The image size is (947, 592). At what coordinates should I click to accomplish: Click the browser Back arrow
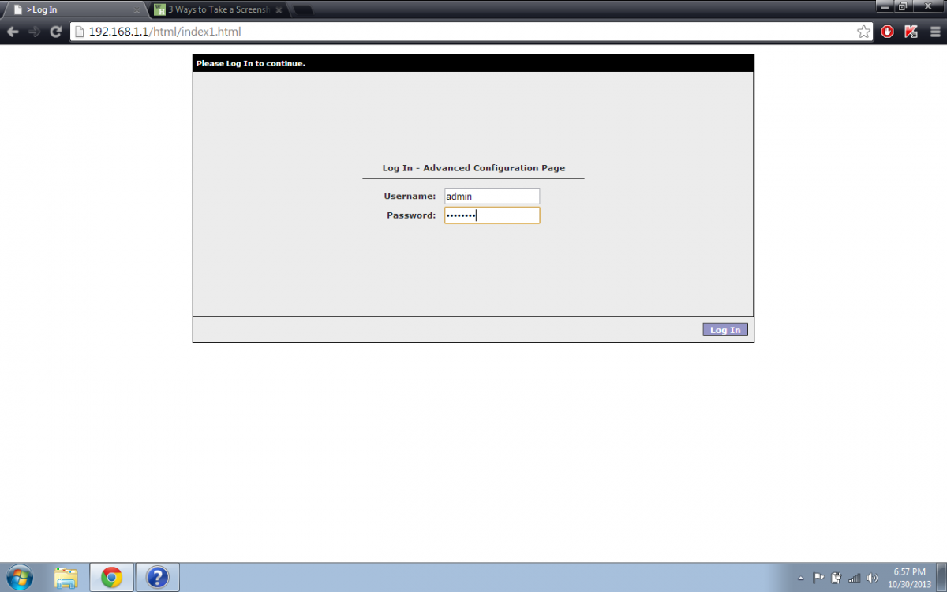click(13, 32)
